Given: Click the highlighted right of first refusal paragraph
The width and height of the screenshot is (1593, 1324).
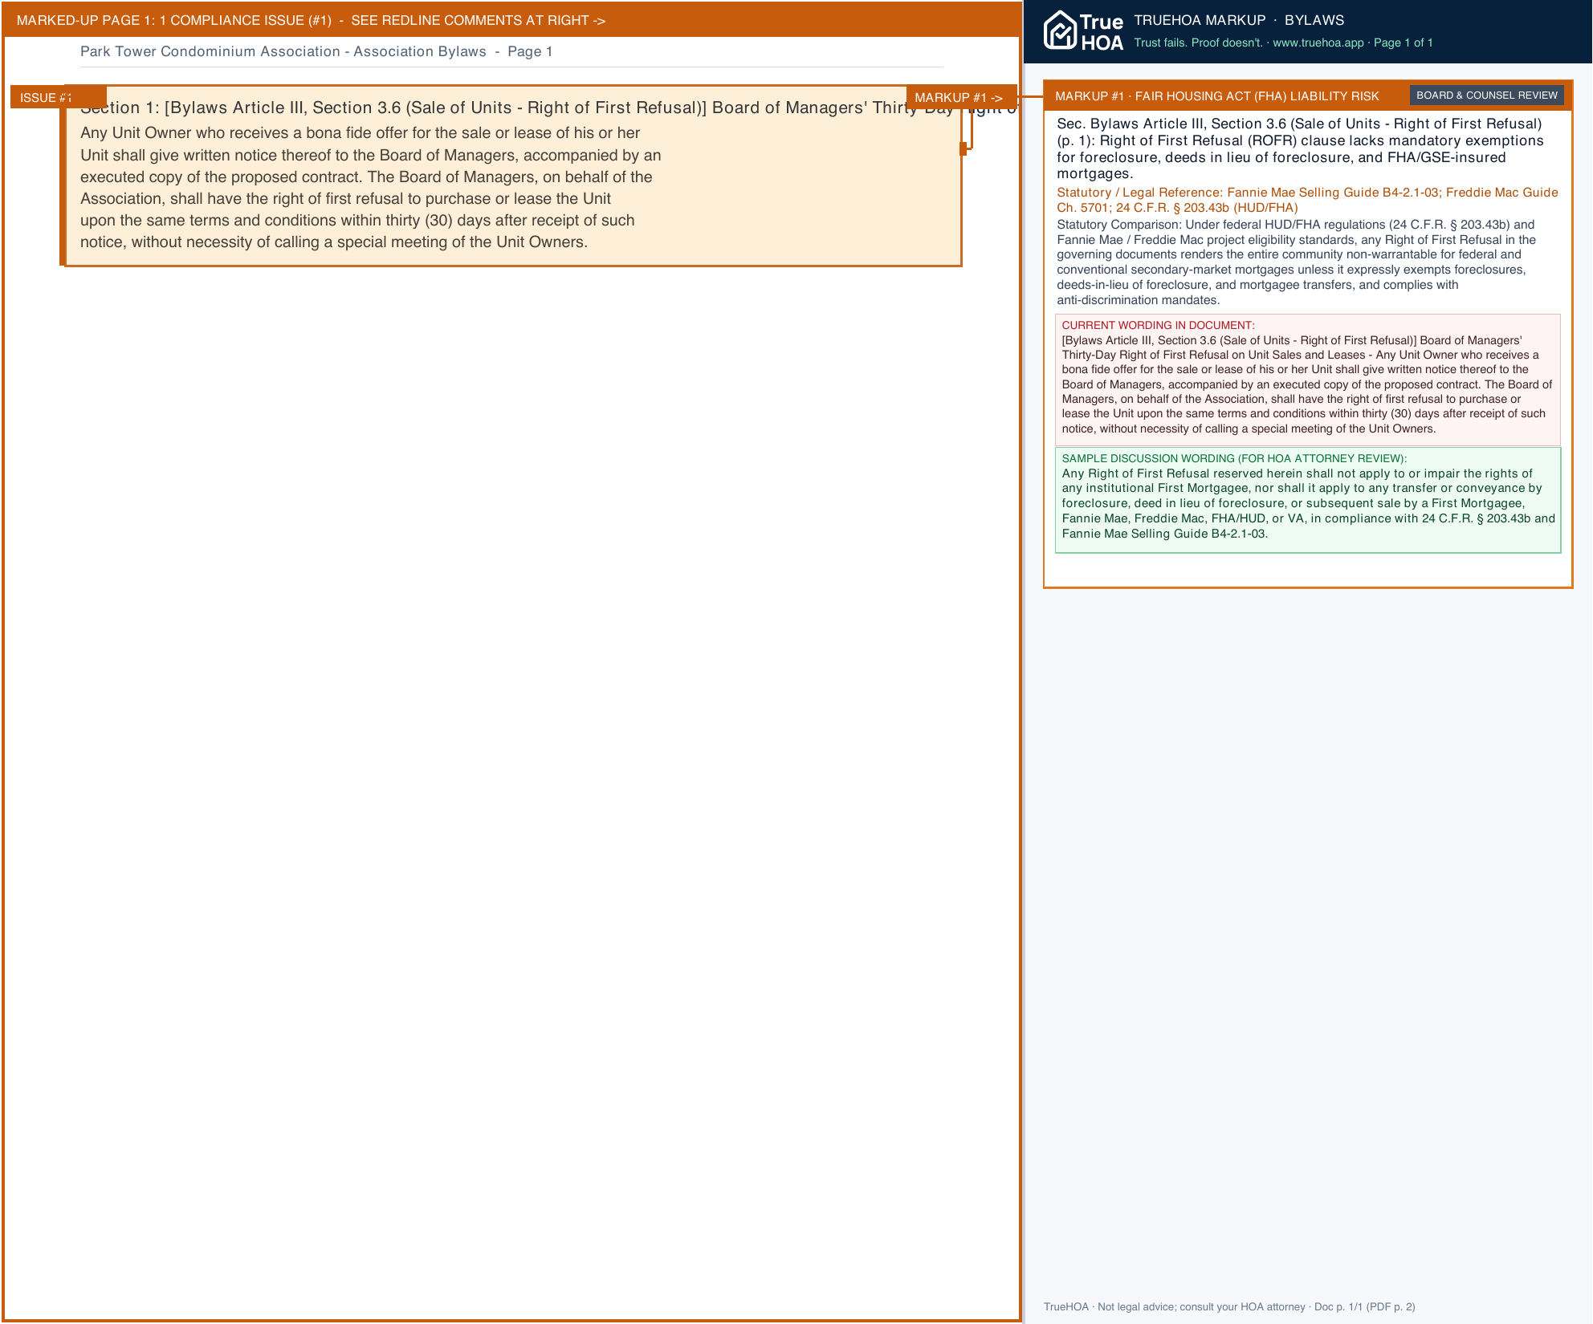Looking at the screenshot, I should click(x=370, y=187).
